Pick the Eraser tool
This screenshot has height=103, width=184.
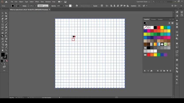click(6, 27)
